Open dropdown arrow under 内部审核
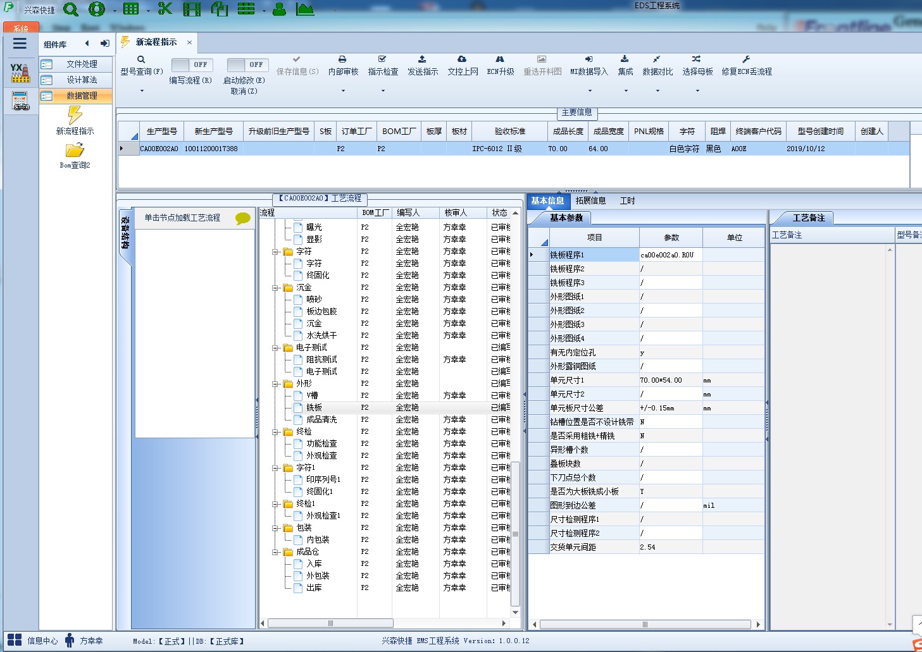922x652 pixels. (x=343, y=91)
